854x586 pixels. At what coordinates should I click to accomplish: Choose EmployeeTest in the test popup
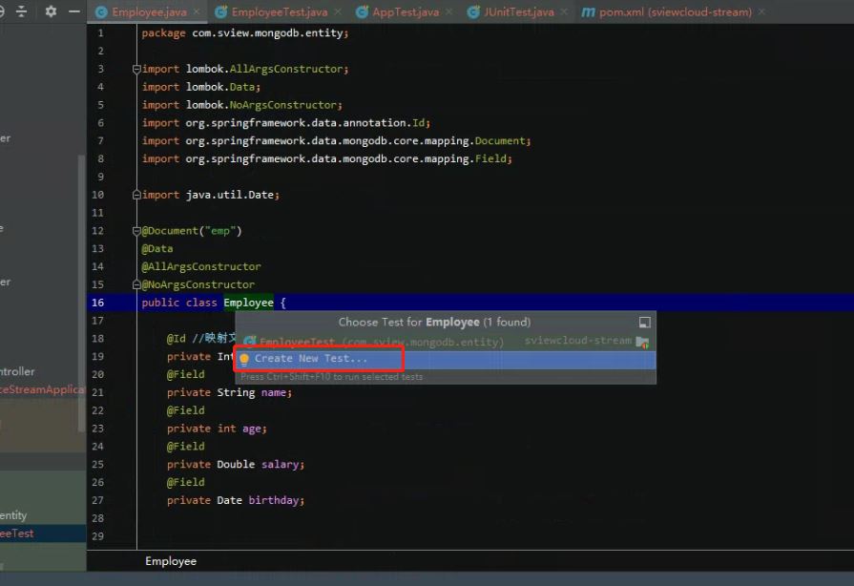point(446,342)
